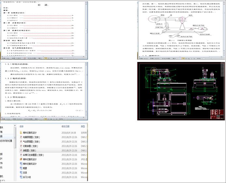Viewport: 226px width, 183px height.
Task: Click figure caption 图1-1 切割部分原理图
Action: point(180,40)
